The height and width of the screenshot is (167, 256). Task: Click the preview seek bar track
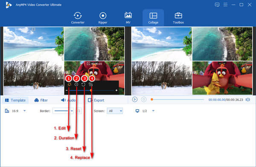pyautogui.click(x=178, y=99)
